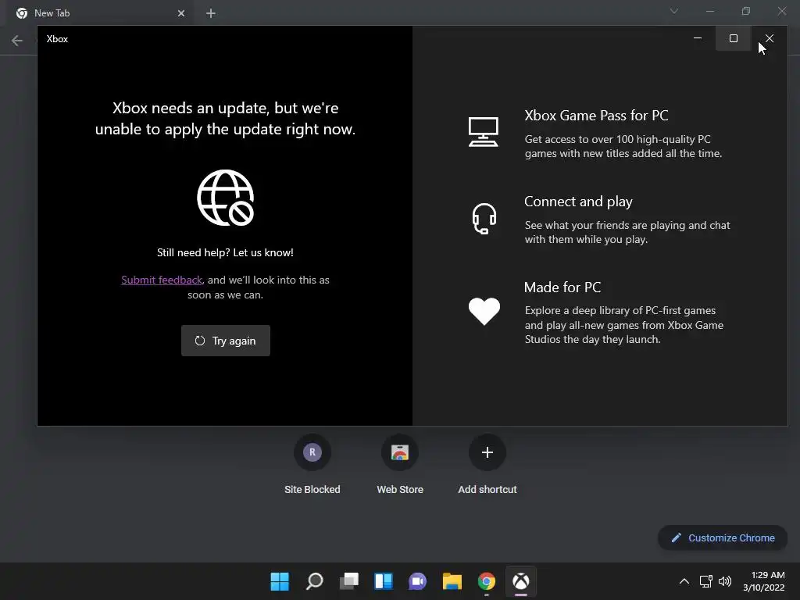This screenshot has height=600, width=800.
Task: Open Task View on the taskbar
Action: tap(349, 581)
